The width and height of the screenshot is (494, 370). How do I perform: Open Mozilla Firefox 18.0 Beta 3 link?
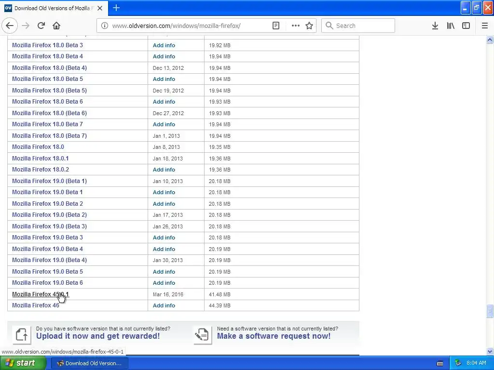point(47,45)
